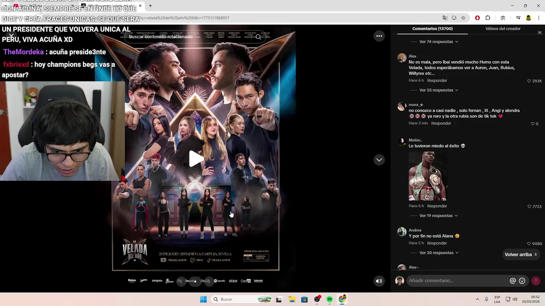Open Task View on taskbar
545x306 pixels.
click(x=279, y=300)
